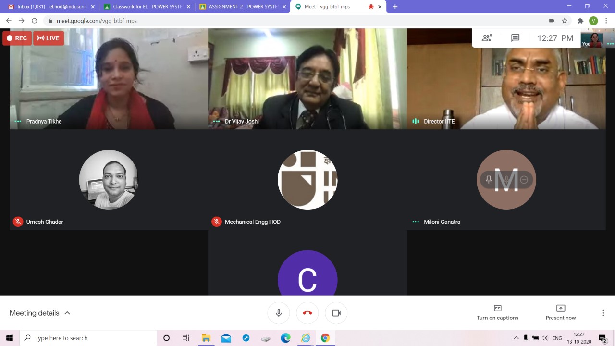This screenshot has height=346, width=615.
Task: Toggle the camera on or off
Action: [x=336, y=313]
